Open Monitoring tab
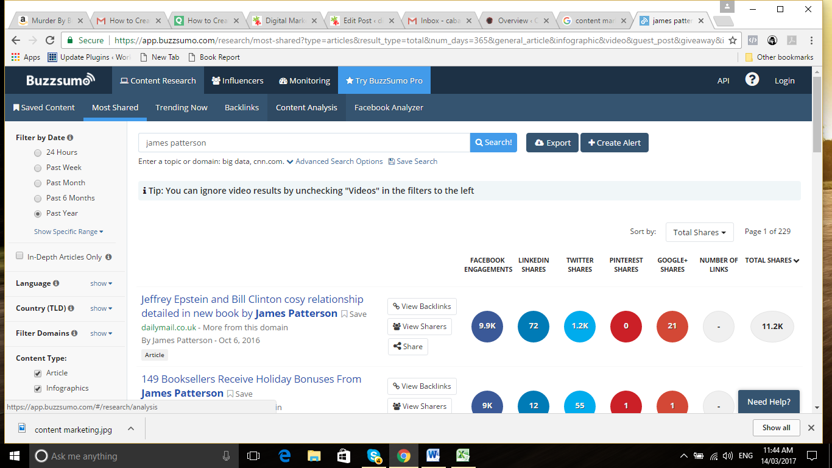Screen dimensions: 832x468 [x=305, y=80]
